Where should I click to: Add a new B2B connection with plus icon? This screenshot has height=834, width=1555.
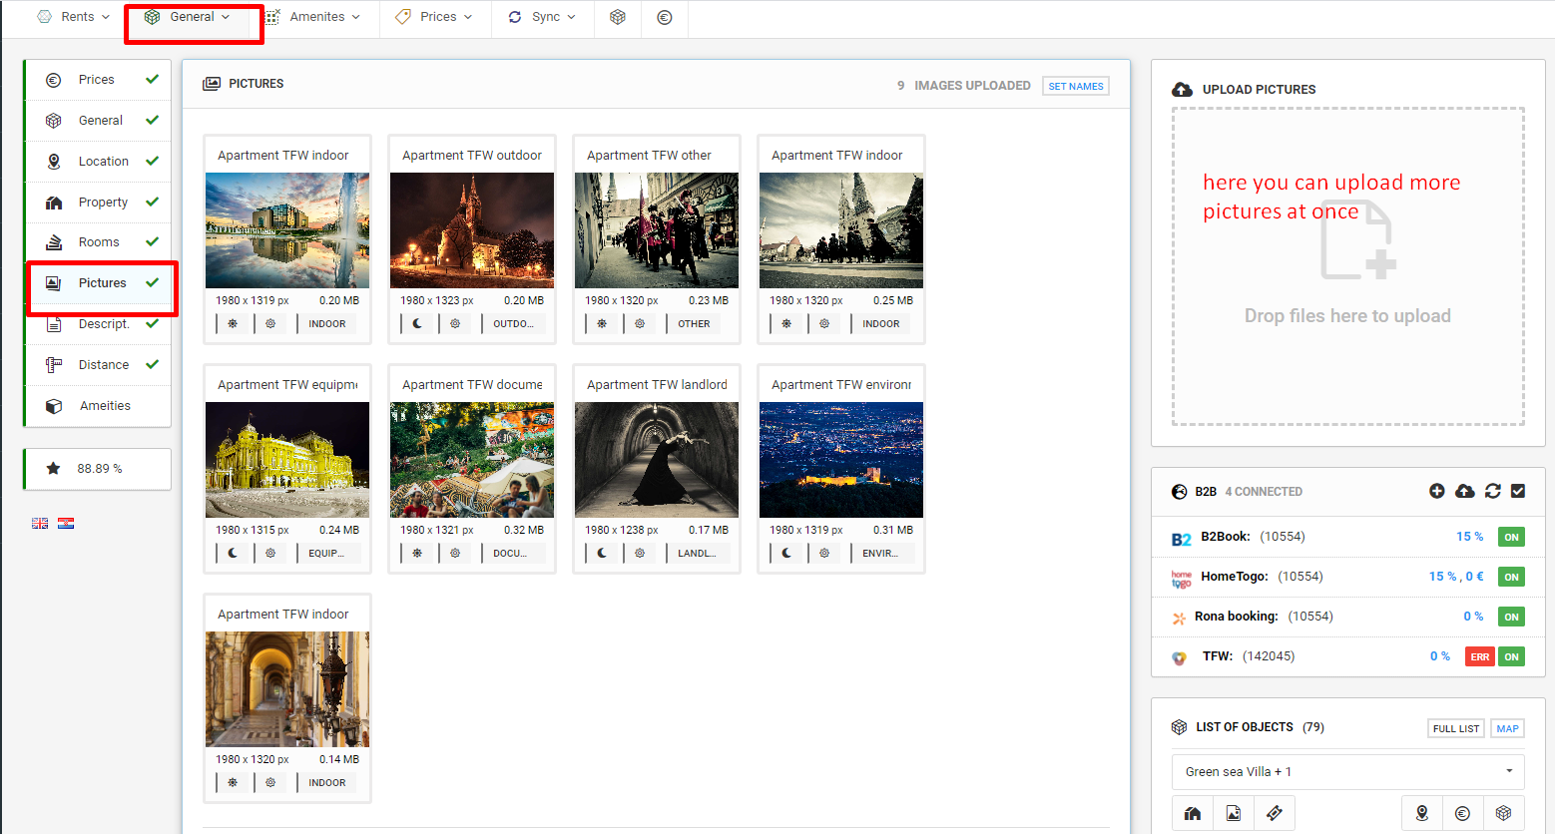click(x=1437, y=491)
